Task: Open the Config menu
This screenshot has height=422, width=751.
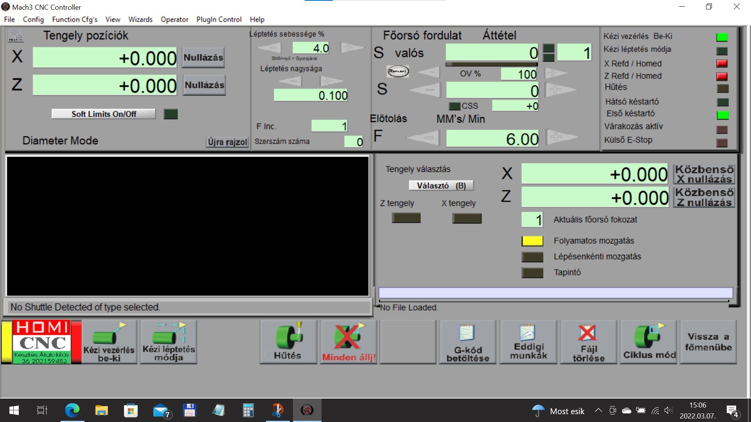Action: coord(33,19)
